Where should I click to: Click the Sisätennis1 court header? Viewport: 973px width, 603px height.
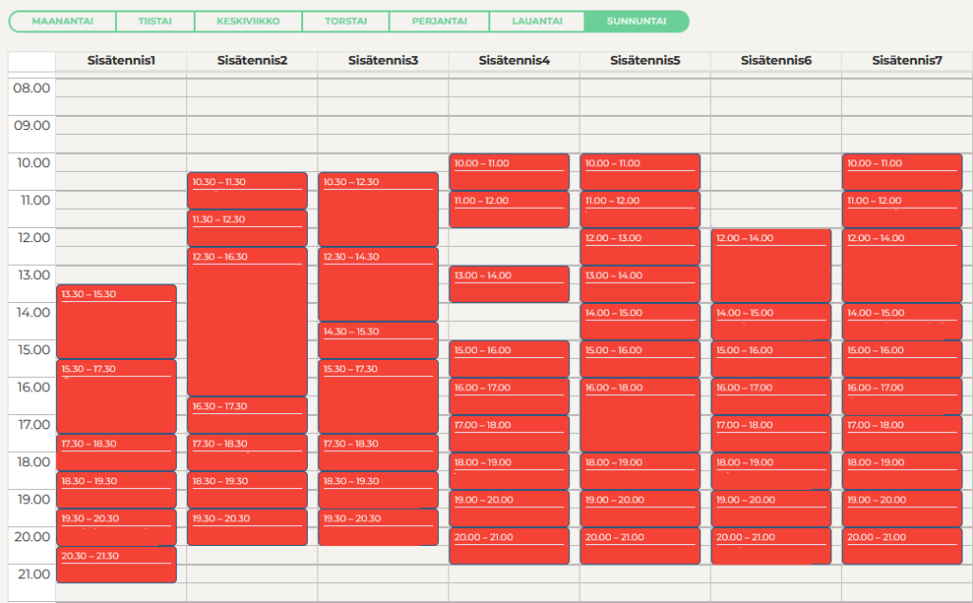click(x=121, y=61)
